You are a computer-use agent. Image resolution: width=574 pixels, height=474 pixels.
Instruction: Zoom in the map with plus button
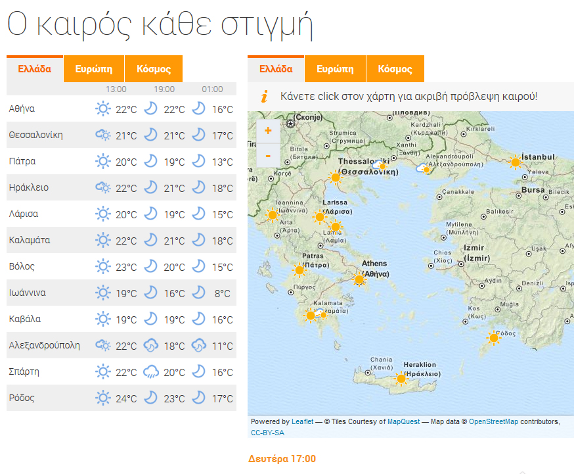click(268, 131)
